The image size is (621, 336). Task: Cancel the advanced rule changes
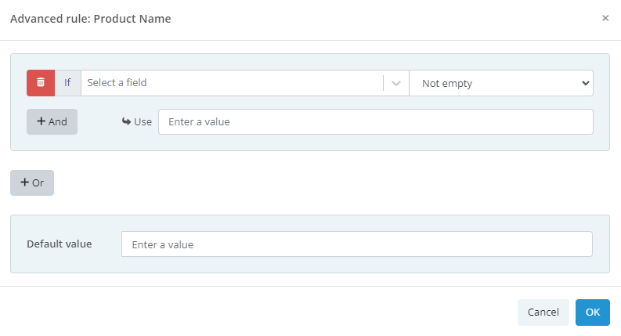[543, 312]
